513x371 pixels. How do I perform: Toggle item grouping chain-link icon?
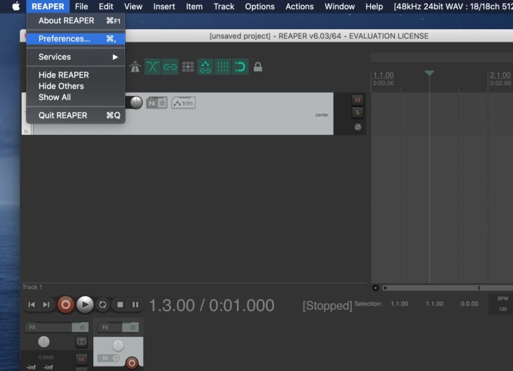(x=170, y=67)
